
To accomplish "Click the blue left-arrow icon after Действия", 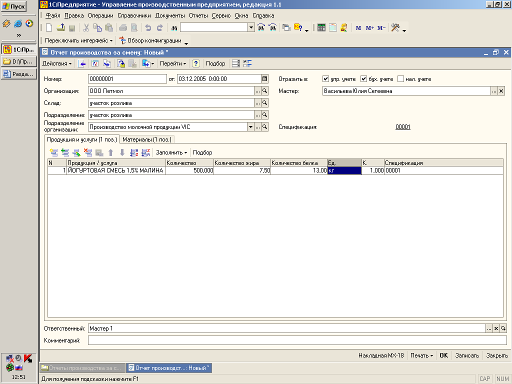I will [82, 63].
